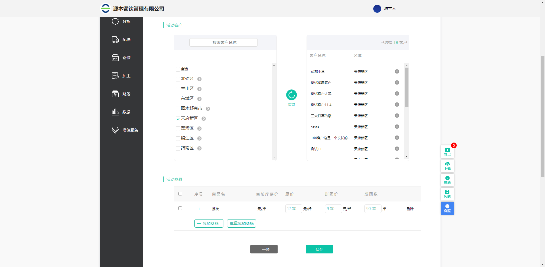The image size is (545, 267).
Task: Click the 添加商品 add product button
Action: click(209, 223)
